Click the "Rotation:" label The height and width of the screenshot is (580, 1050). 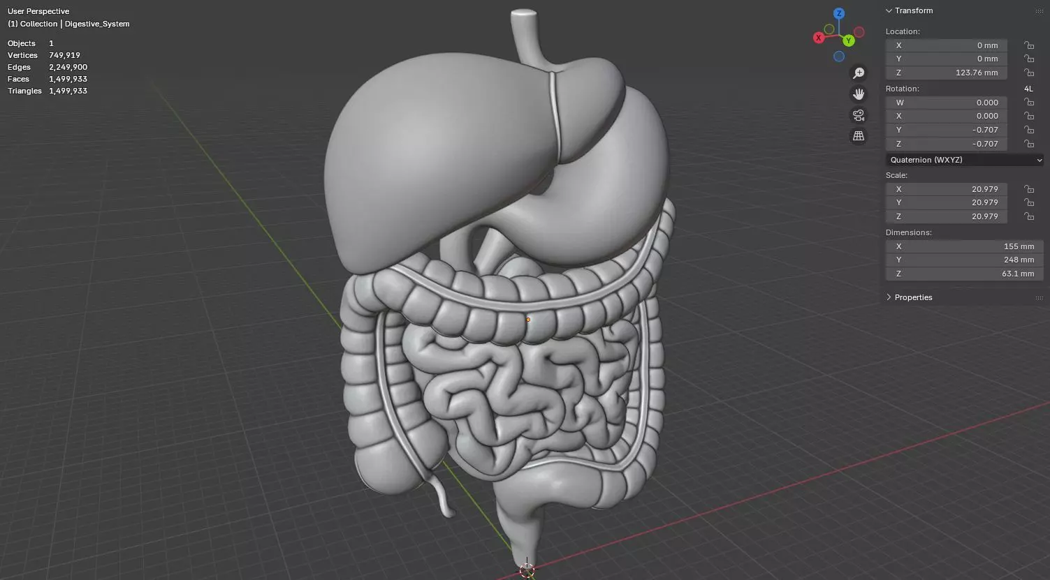[903, 89]
